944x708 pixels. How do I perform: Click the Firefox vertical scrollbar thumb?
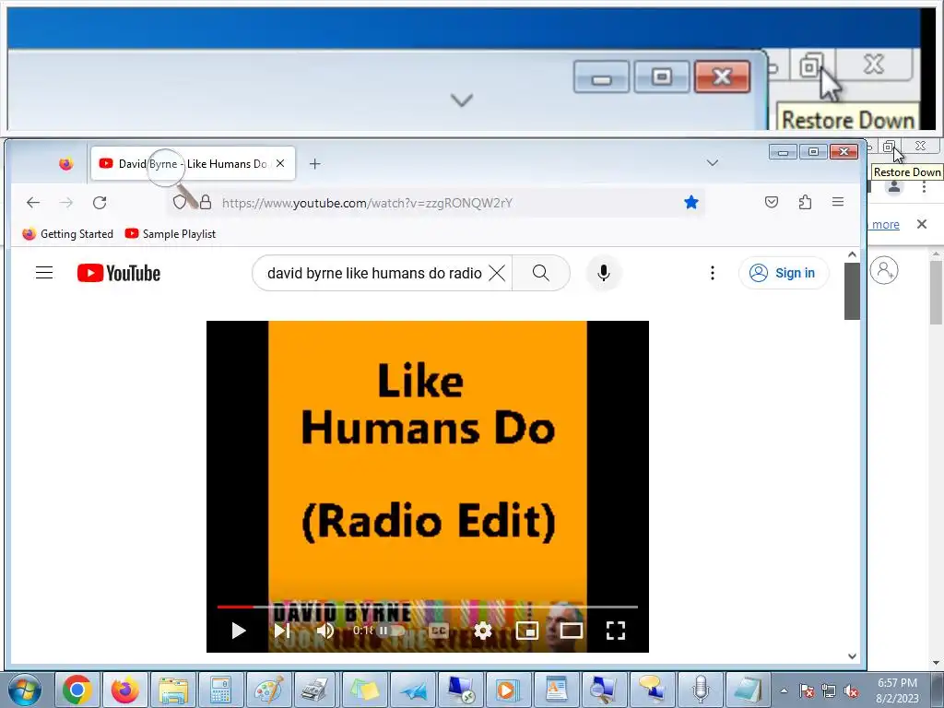[x=852, y=291]
